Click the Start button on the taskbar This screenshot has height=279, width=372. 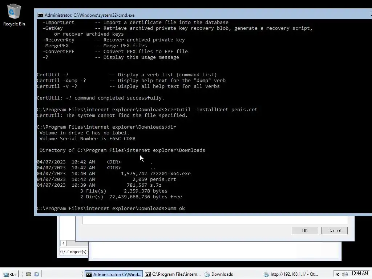[x=11, y=274]
